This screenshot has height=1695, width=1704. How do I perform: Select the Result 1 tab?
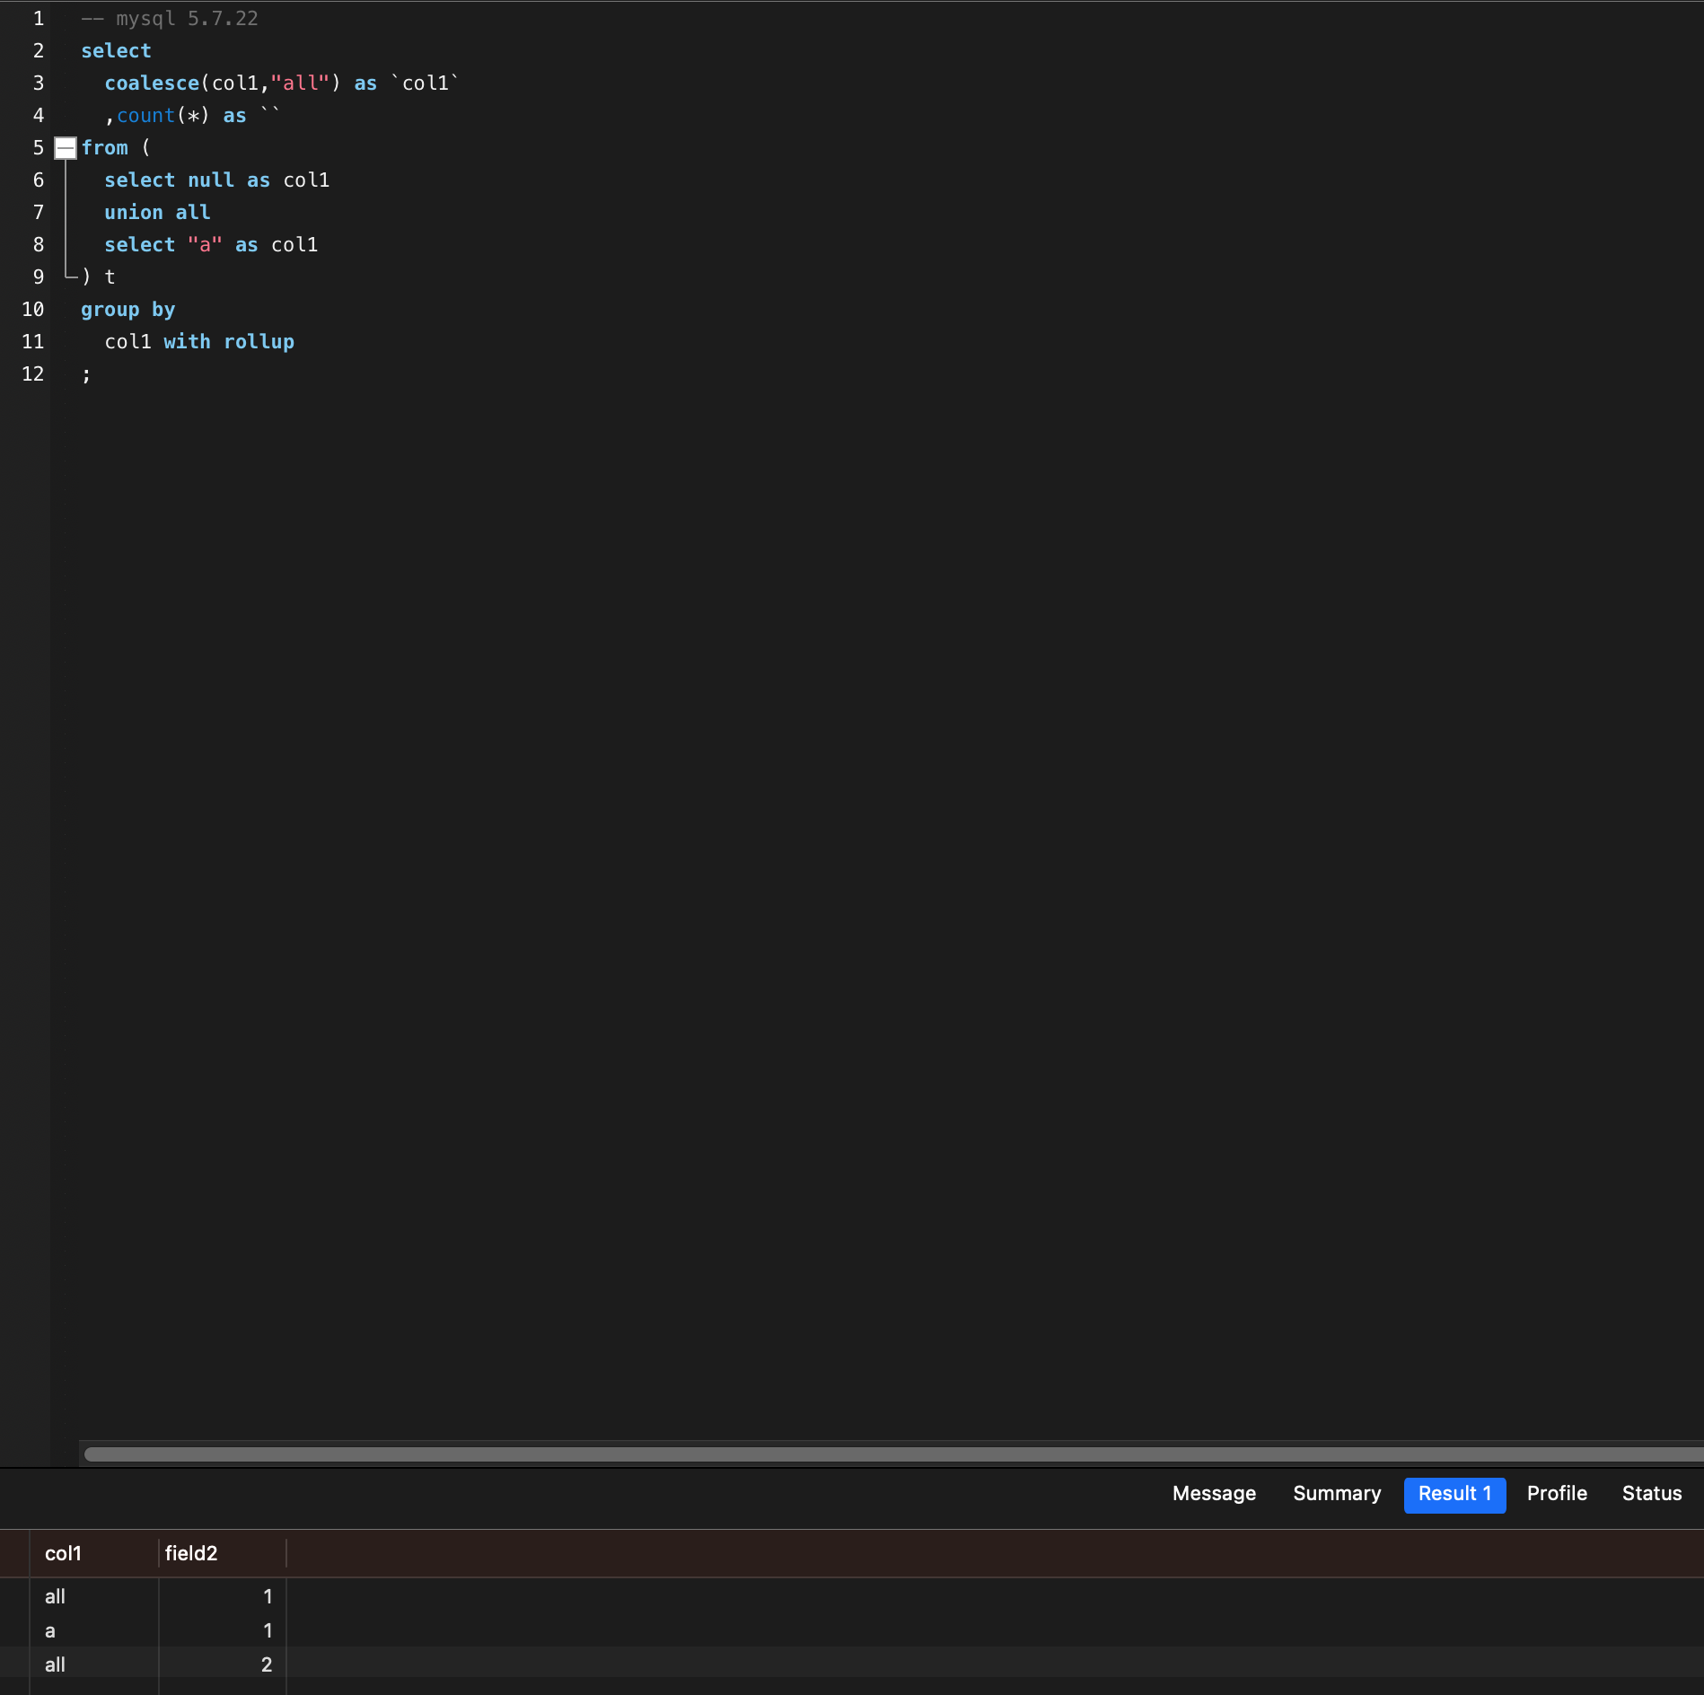(1454, 1494)
